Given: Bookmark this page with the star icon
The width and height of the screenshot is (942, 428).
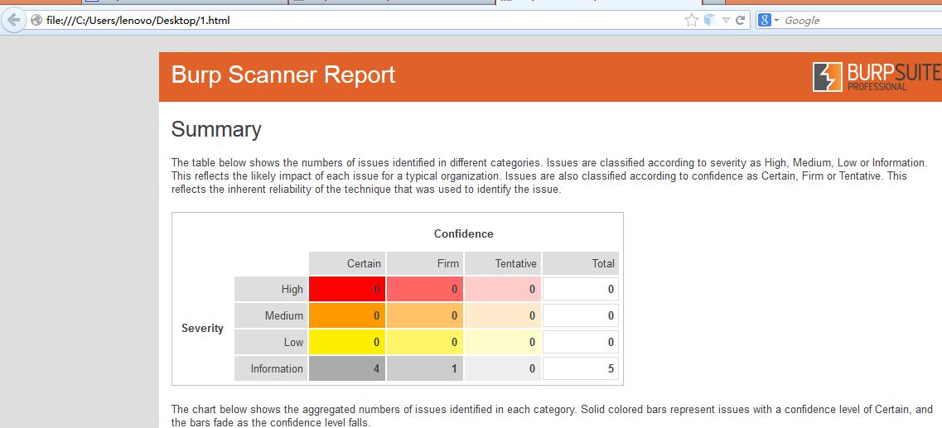Looking at the screenshot, I should (692, 21).
